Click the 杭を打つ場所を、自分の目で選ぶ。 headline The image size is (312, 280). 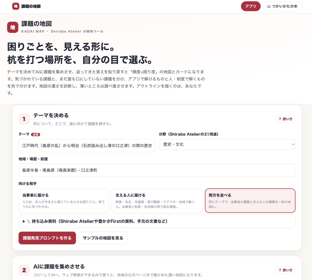coord(80,60)
